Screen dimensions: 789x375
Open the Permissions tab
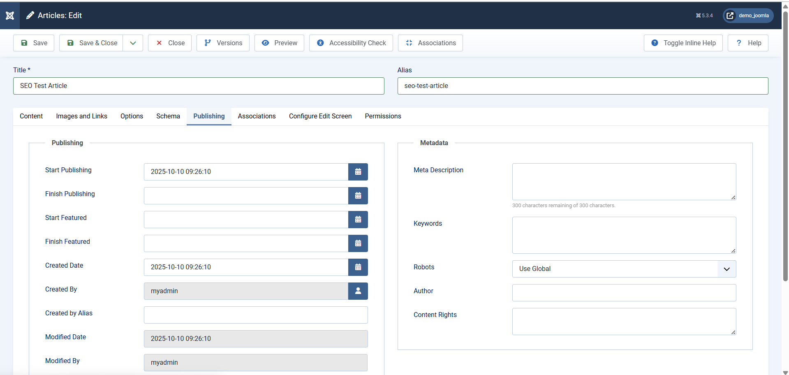point(383,116)
